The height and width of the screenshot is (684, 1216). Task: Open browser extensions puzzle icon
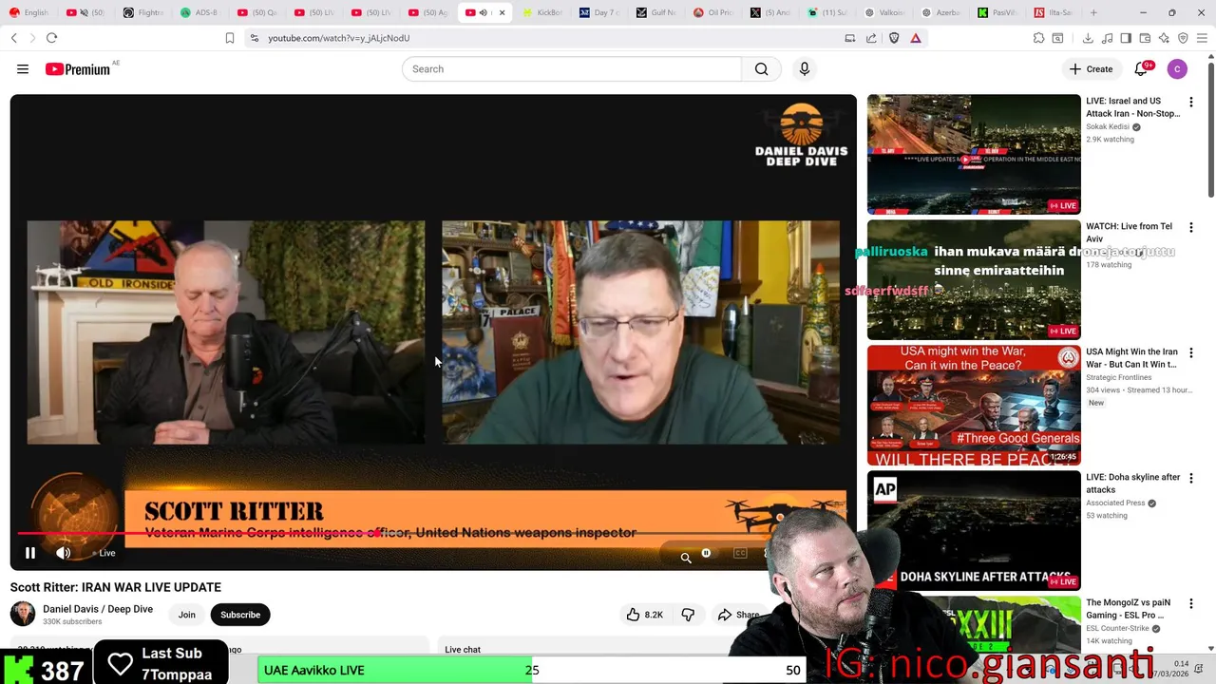click(x=1038, y=38)
